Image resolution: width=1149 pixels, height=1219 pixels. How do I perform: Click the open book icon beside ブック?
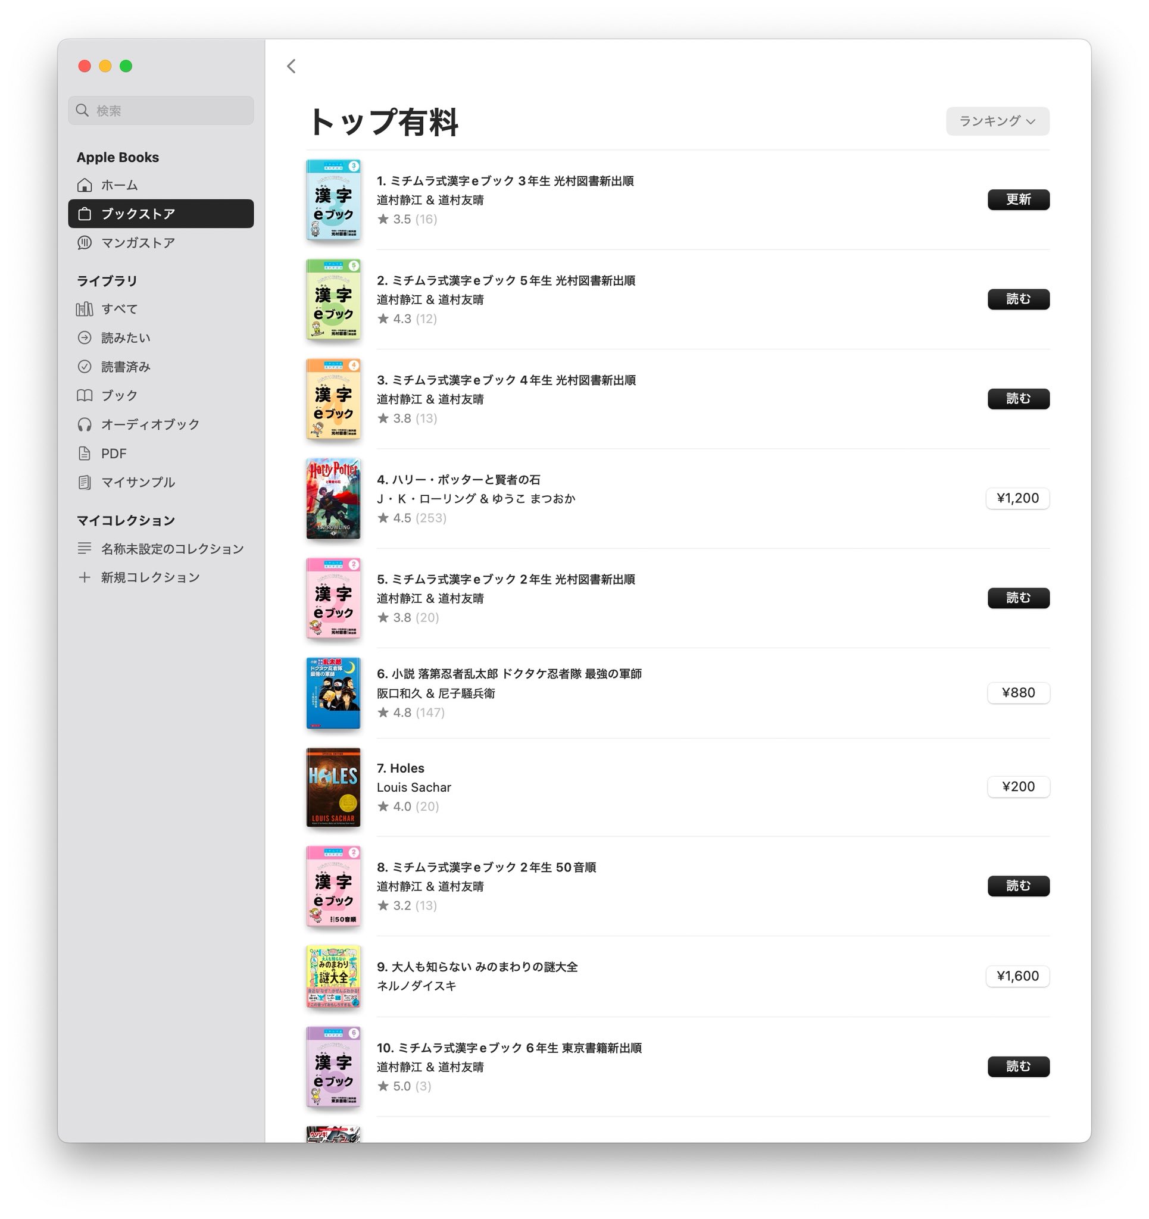pyautogui.click(x=85, y=395)
